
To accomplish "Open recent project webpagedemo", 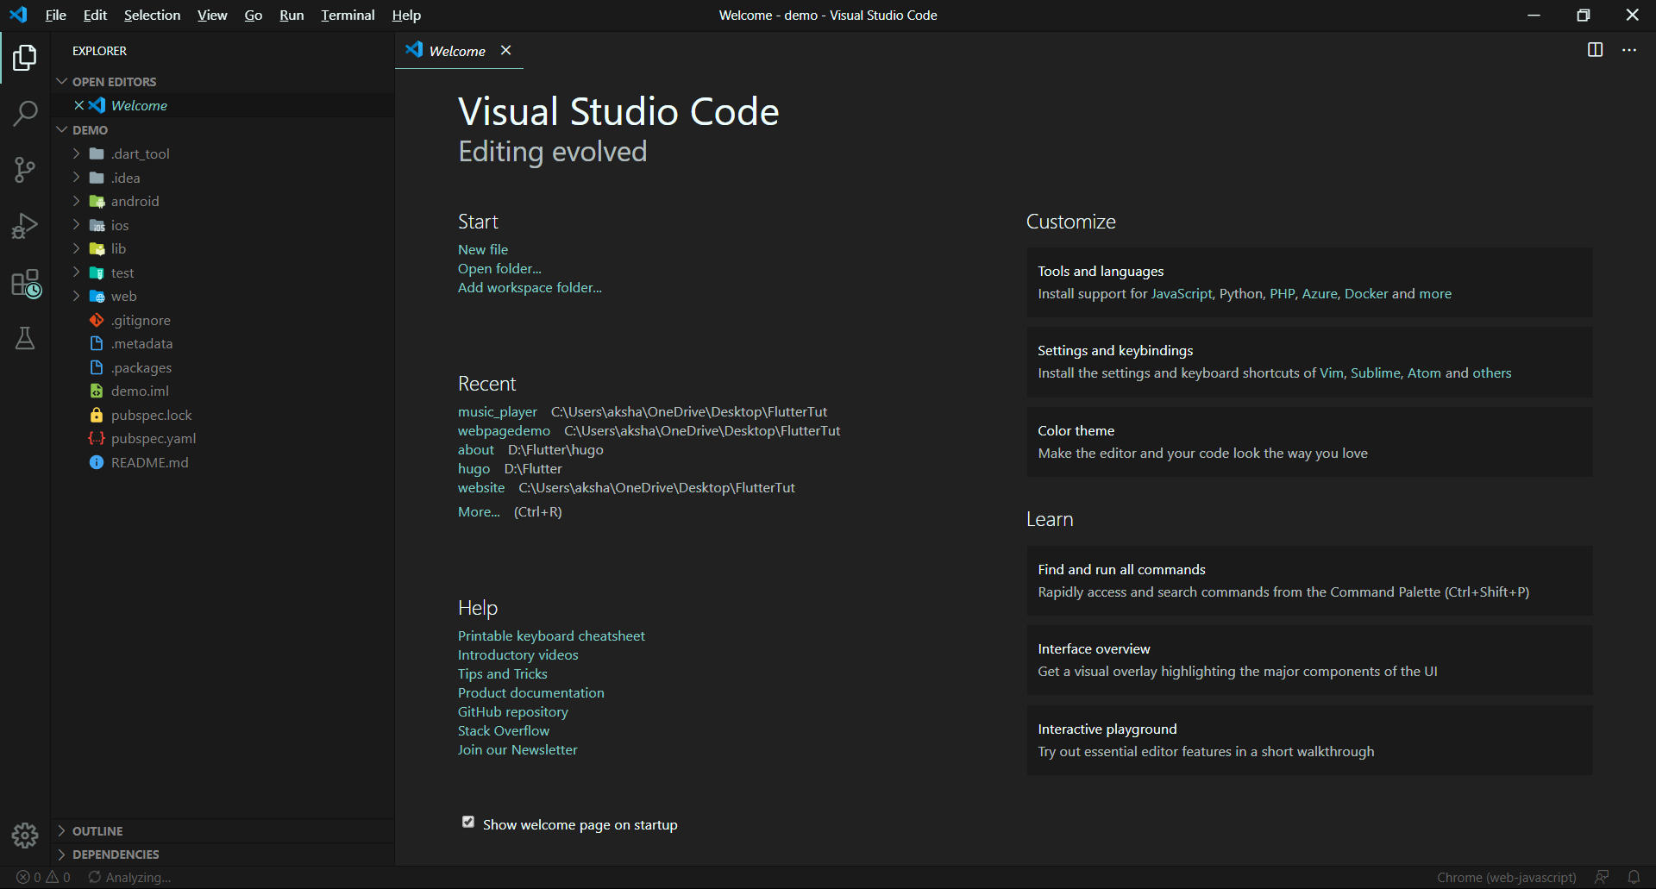I will [504, 430].
